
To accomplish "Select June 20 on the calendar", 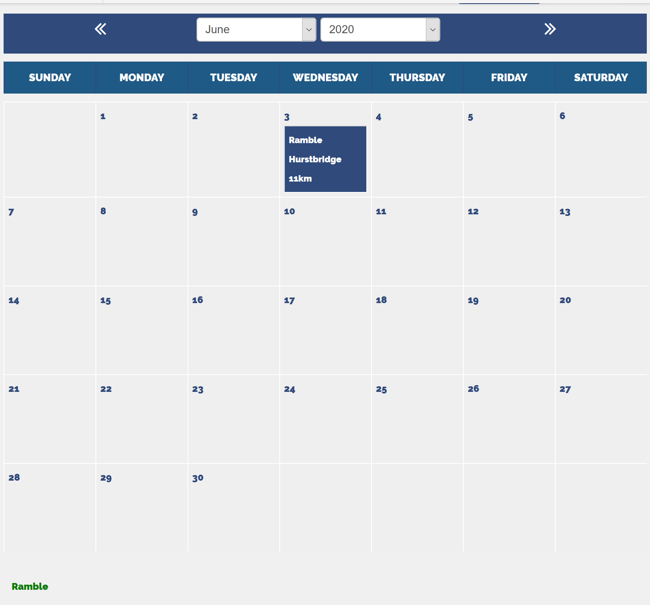I will coord(565,300).
